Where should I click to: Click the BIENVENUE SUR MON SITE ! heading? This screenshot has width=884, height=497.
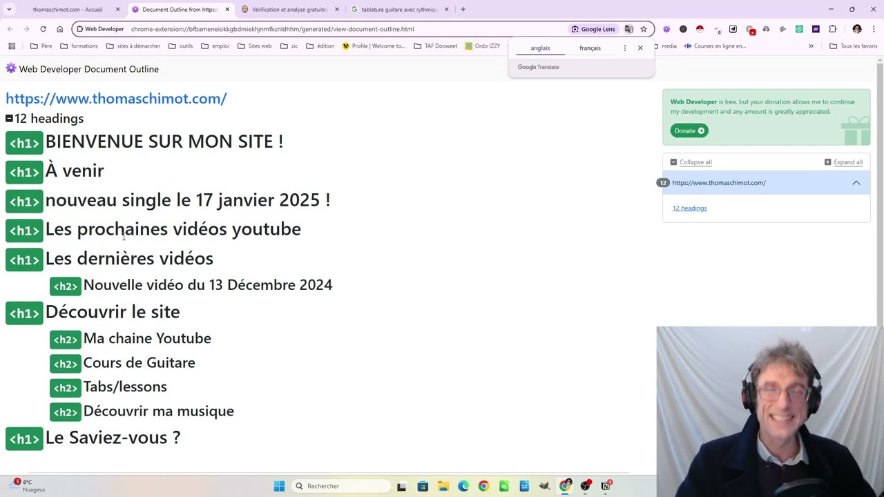pos(164,142)
